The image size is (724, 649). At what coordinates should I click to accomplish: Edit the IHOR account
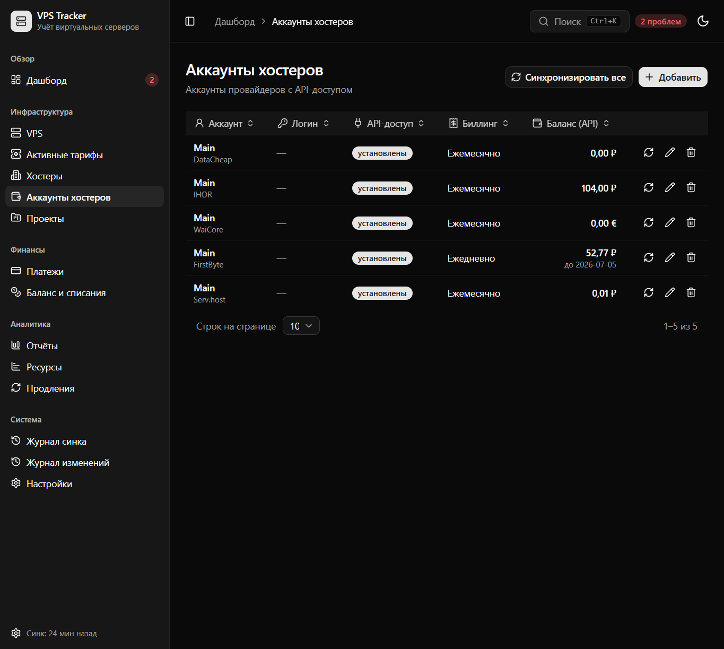(670, 187)
